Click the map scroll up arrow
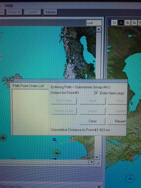Viewport: 141px width, 188px height. click(99, 29)
